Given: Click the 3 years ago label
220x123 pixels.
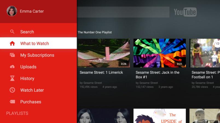Looking at the screenshot, I should [166, 87].
